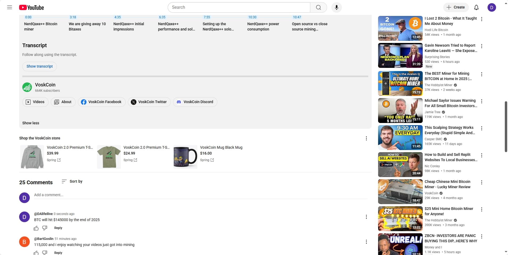Open 'ULTIMATE HOME BITCOIN MINER' thumbnail
The width and height of the screenshot is (508, 255).
(400, 83)
